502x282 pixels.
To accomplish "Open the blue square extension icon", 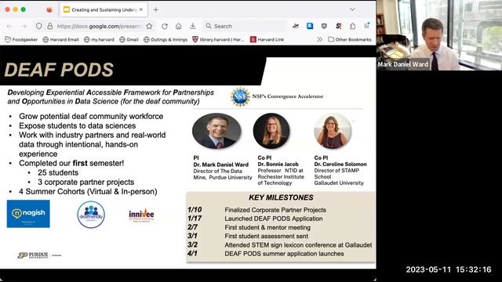I will click(310, 26).
